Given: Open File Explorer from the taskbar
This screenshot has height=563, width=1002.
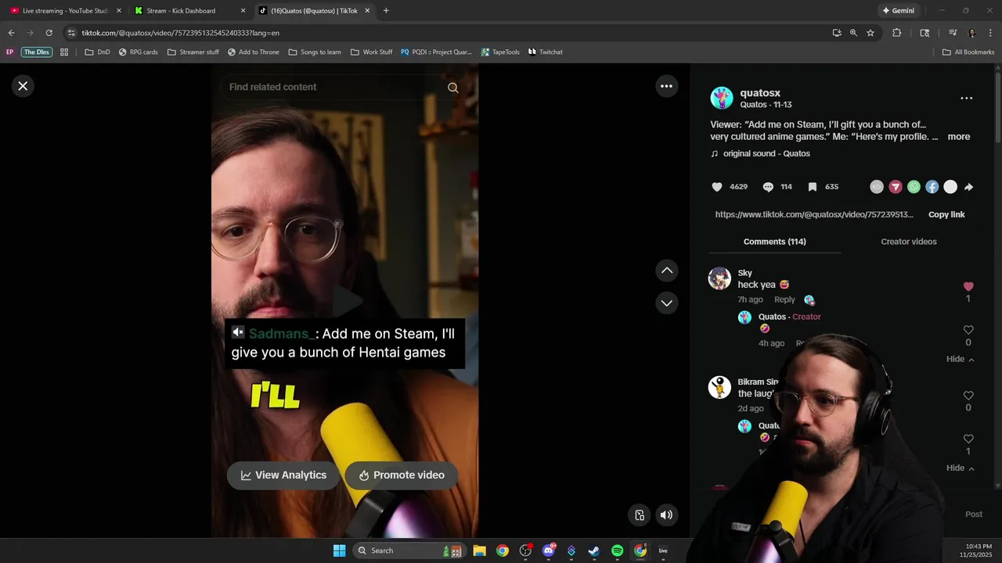Looking at the screenshot, I should (479, 550).
